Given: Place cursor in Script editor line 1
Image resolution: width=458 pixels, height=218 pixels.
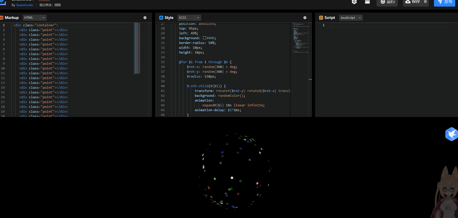Looking at the screenshot, I should 391,25.
